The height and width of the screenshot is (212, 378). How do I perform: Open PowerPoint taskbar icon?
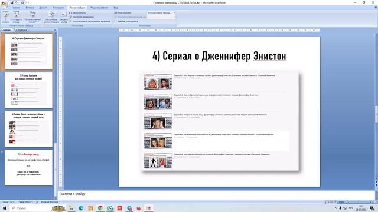pos(148,208)
